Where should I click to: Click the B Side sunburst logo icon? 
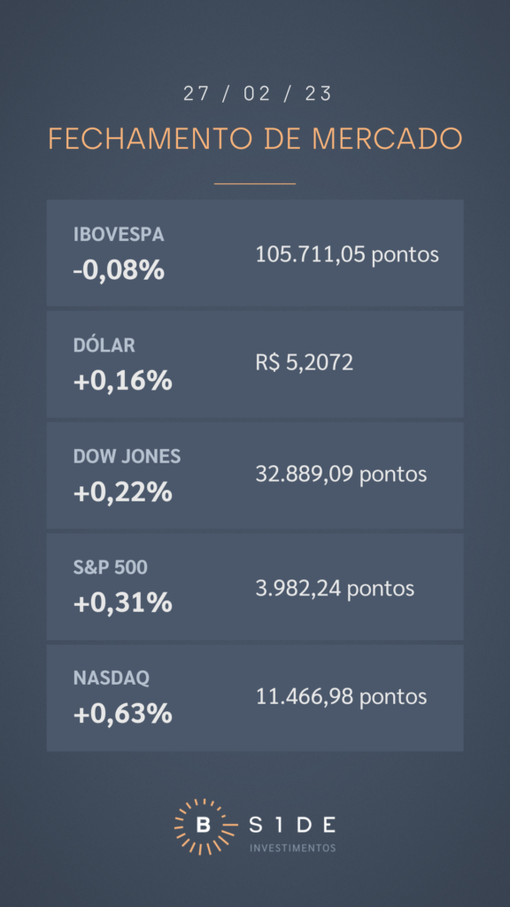pos(203,826)
